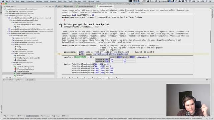Collapse the examples folder

(x=5, y=16)
